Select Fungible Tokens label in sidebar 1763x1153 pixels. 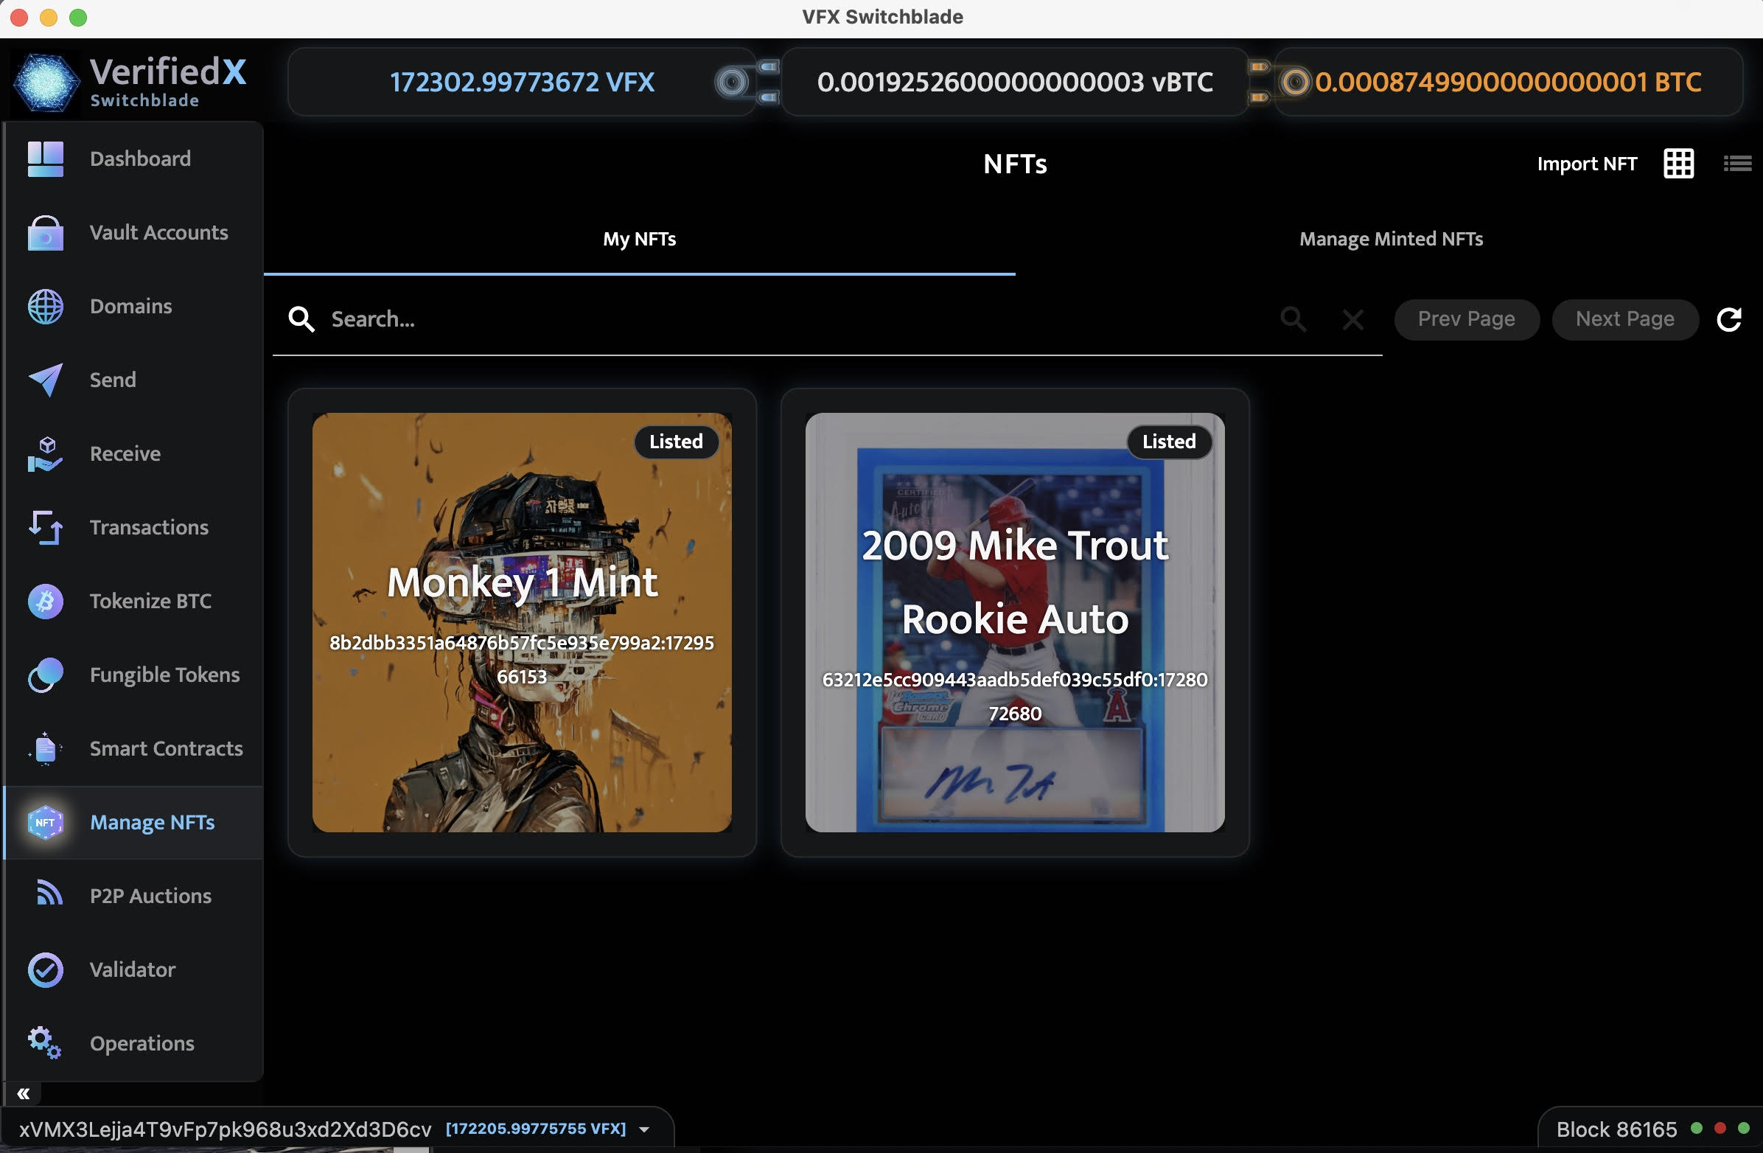pos(164,675)
